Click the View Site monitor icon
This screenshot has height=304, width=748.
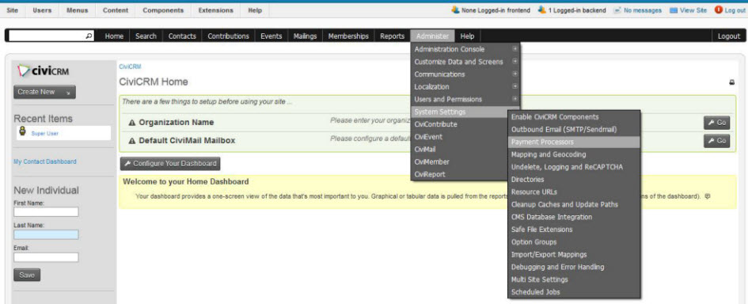pos(674,10)
